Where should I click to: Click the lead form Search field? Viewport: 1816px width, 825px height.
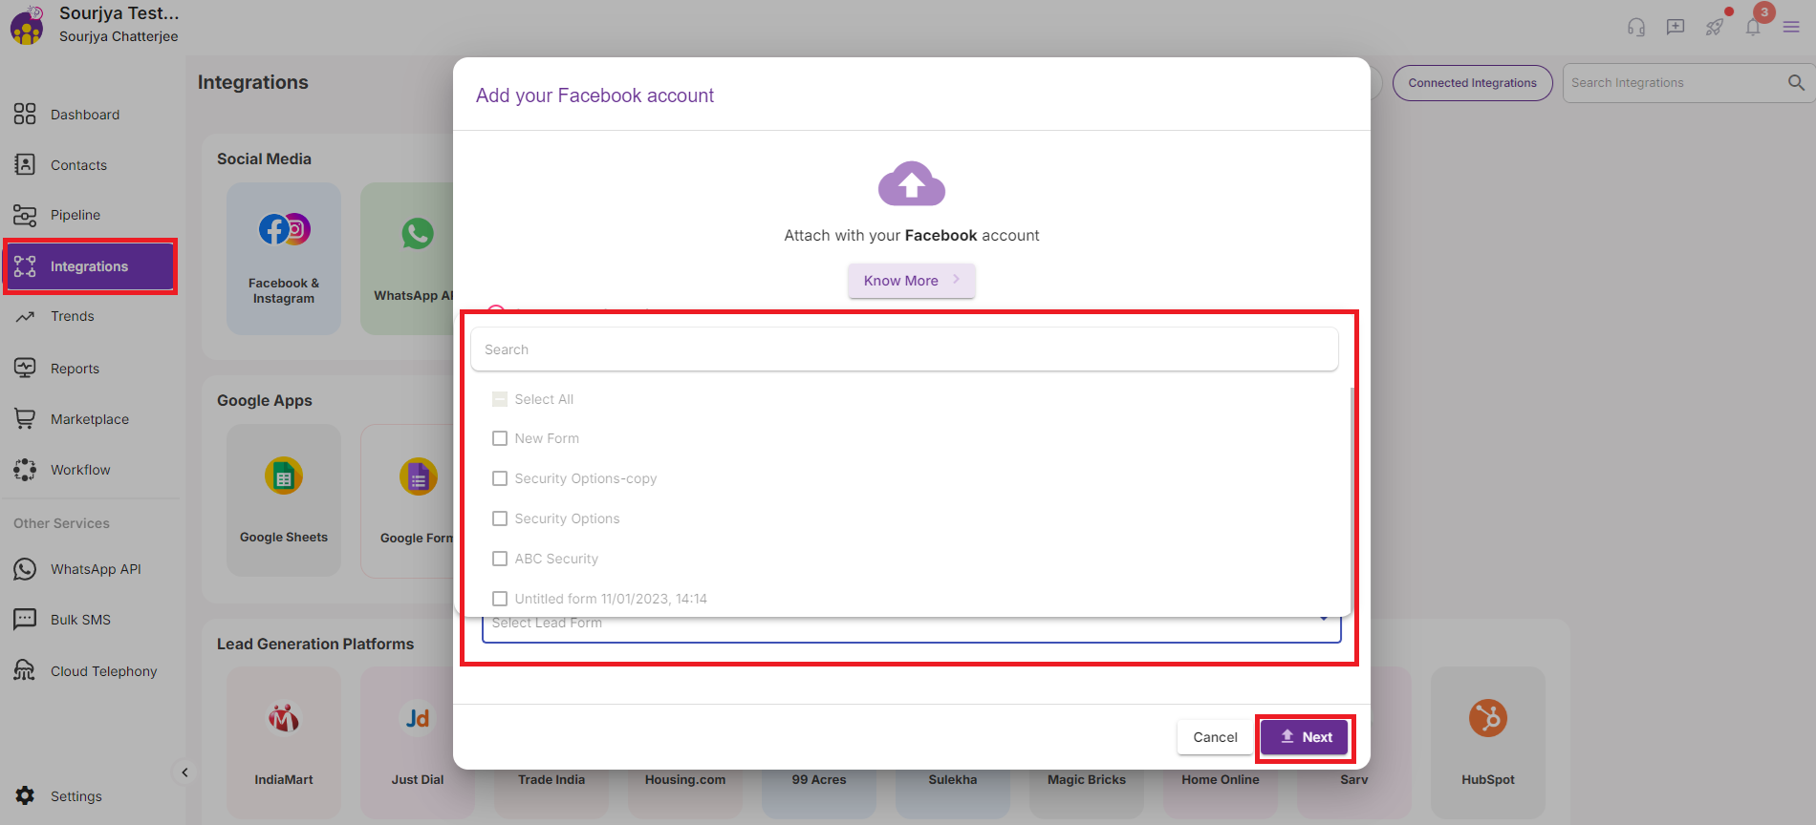(x=903, y=349)
